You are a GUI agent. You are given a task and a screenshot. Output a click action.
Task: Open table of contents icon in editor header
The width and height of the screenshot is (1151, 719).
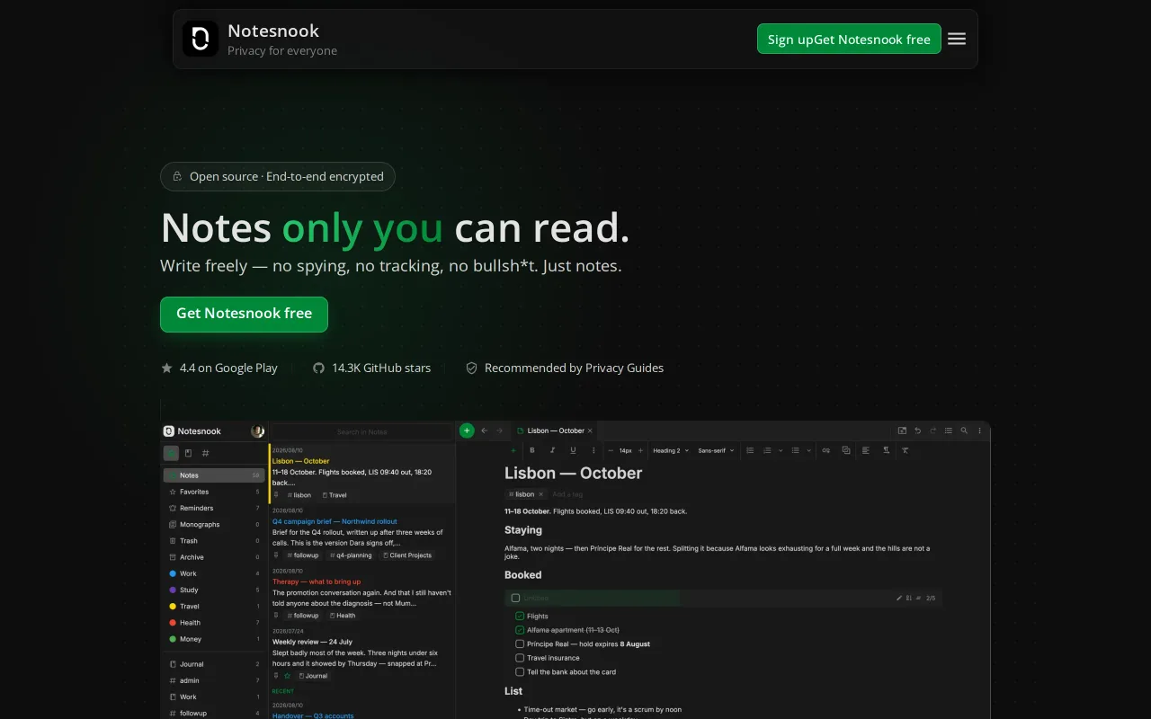click(949, 431)
